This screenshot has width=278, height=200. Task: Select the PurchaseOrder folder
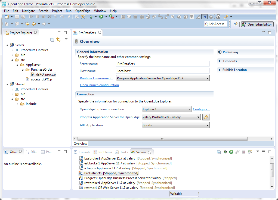[x=39, y=70]
